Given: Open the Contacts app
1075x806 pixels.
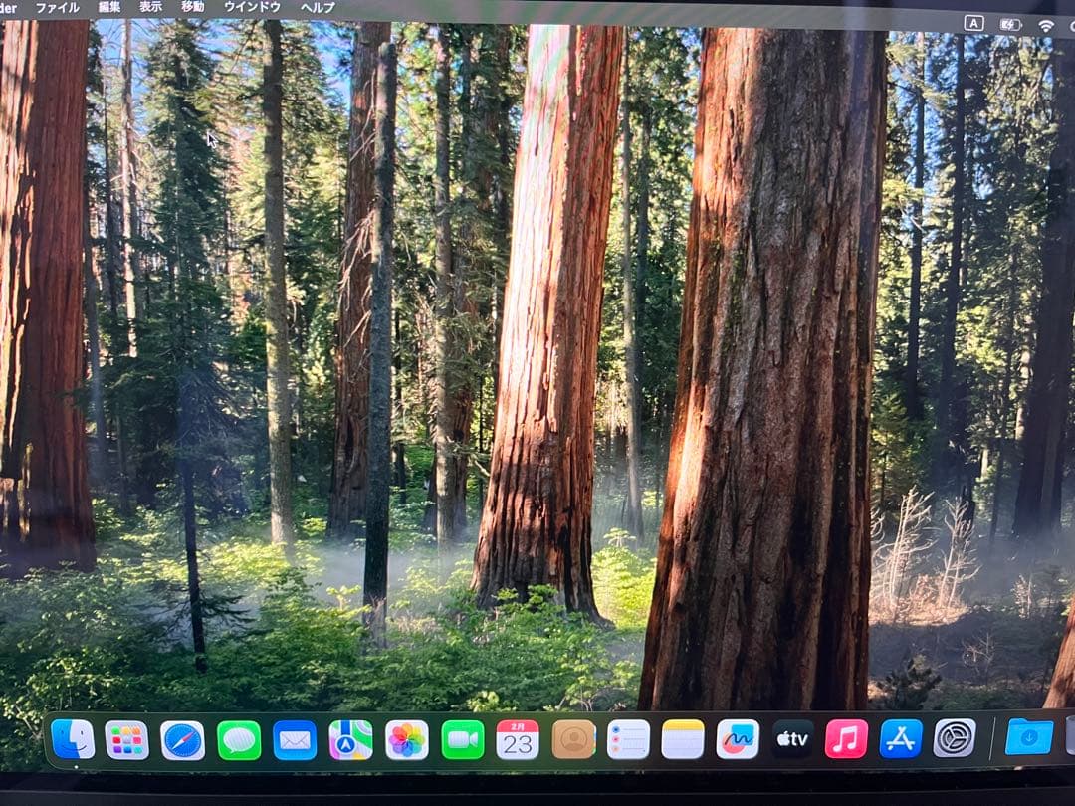Looking at the screenshot, I should pos(573,739).
